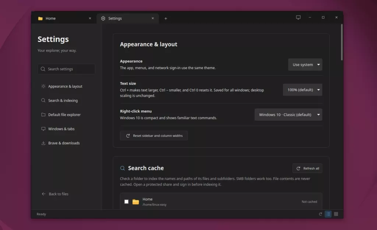Click the yellow Home folder icon in cache list
The height and width of the screenshot is (230, 377).
tap(135, 202)
